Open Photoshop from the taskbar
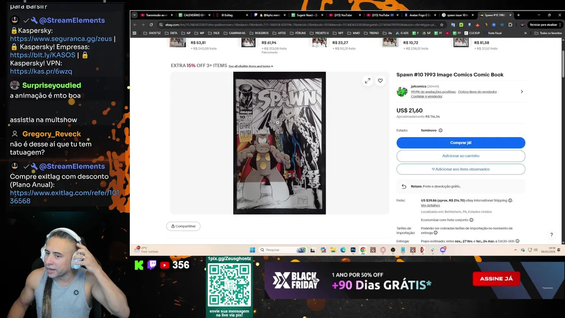This screenshot has width=565, height=318. tap(353, 250)
